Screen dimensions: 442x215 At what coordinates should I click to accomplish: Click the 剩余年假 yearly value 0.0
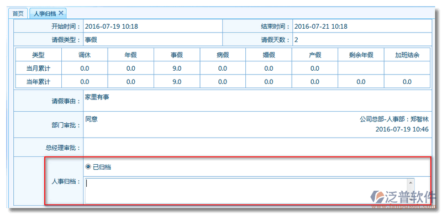[x=361, y=82]
